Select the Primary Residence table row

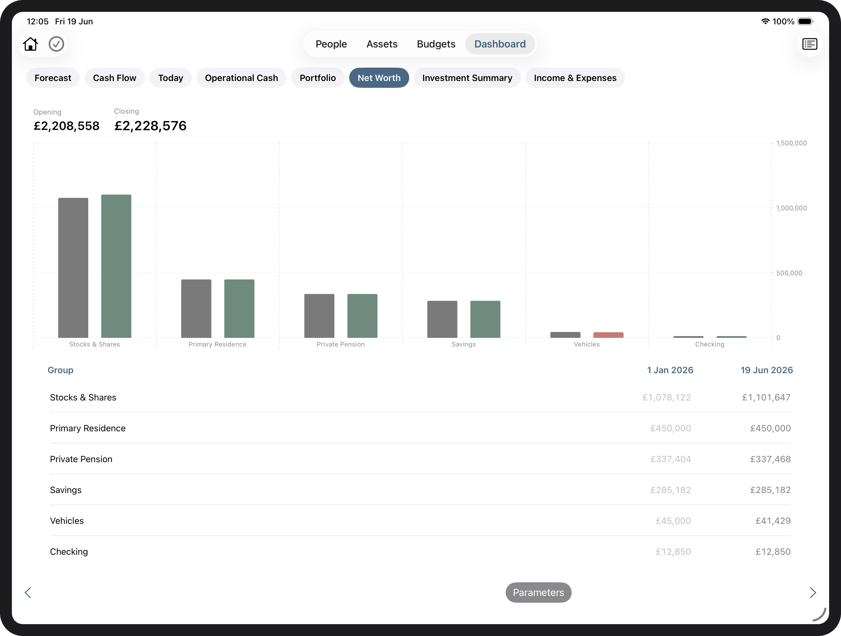point(420,428)
